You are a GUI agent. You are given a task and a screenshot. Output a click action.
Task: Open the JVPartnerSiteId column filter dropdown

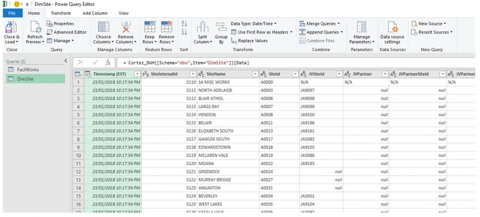(442, 74)
